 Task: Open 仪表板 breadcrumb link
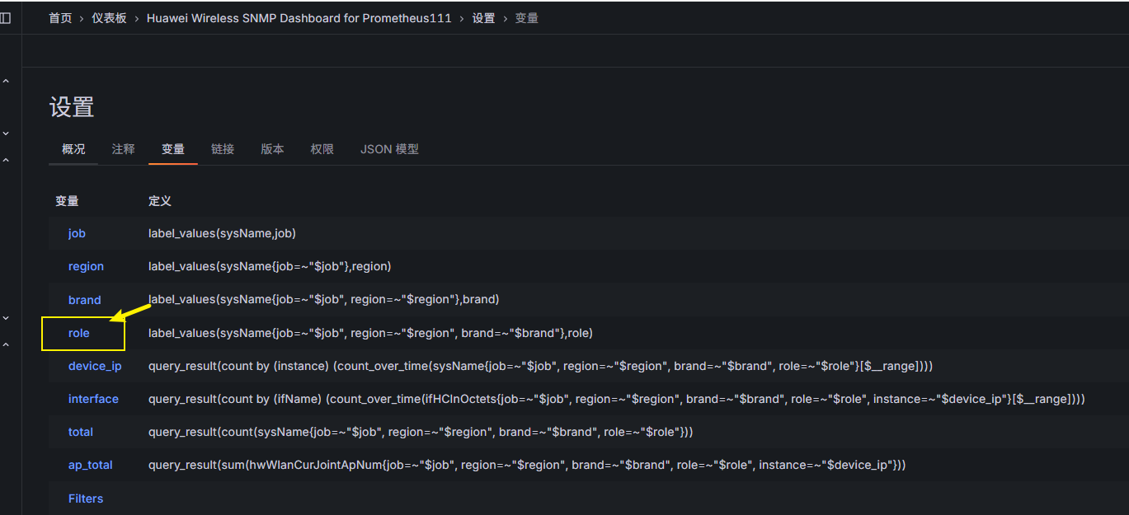tap(109, 18)
